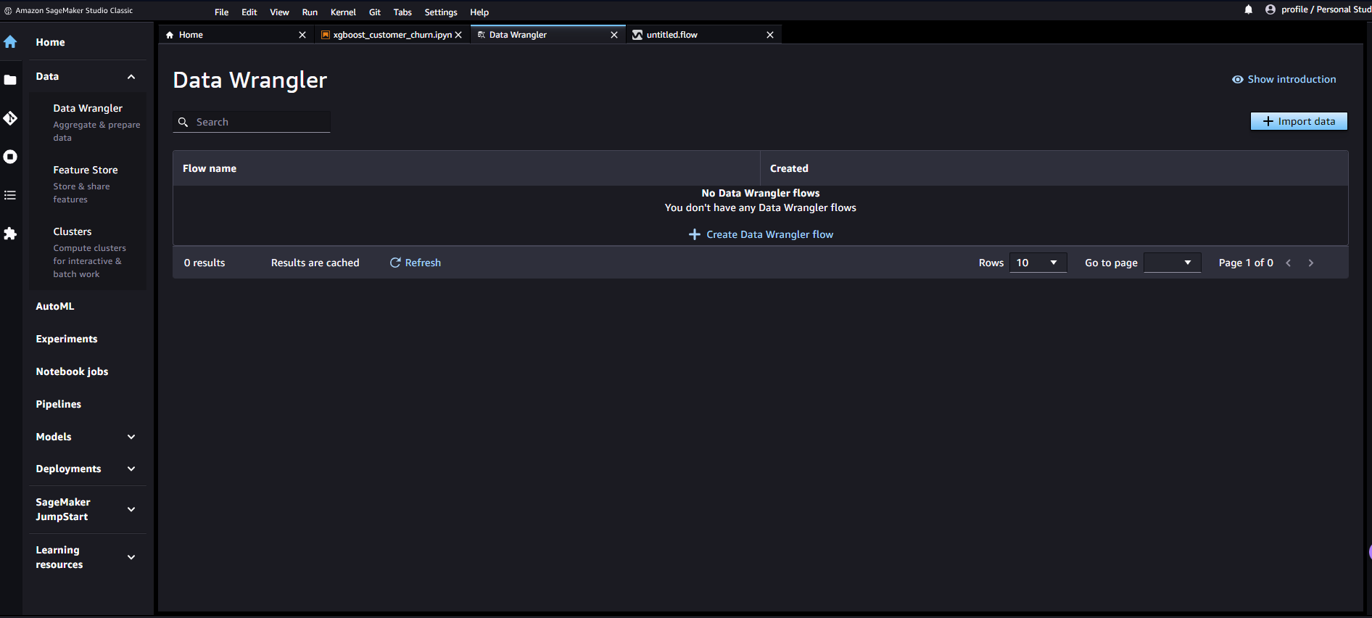Open the Rows per page dropdown
The height and width of the screenshot is (618, 1372).
[x=1038, y=263]
